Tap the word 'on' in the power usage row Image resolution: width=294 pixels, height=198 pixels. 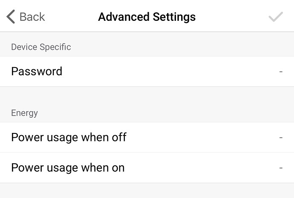coord(117,167)
